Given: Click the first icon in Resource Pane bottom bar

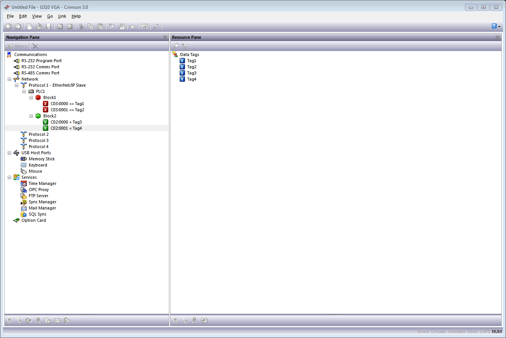Looking at the screenshot, I should pos(175,321).
